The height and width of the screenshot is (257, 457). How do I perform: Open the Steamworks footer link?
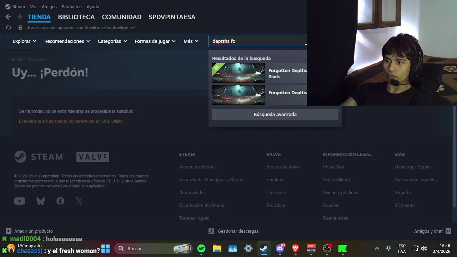192,192
